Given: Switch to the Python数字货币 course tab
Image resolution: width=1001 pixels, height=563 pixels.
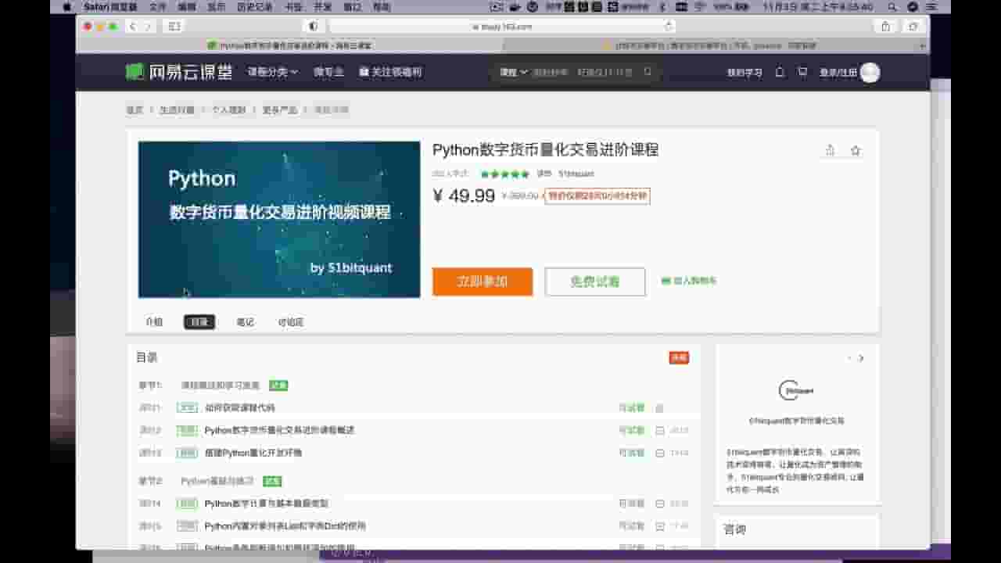Looking at the screenshot, I should tap(291, 46).
